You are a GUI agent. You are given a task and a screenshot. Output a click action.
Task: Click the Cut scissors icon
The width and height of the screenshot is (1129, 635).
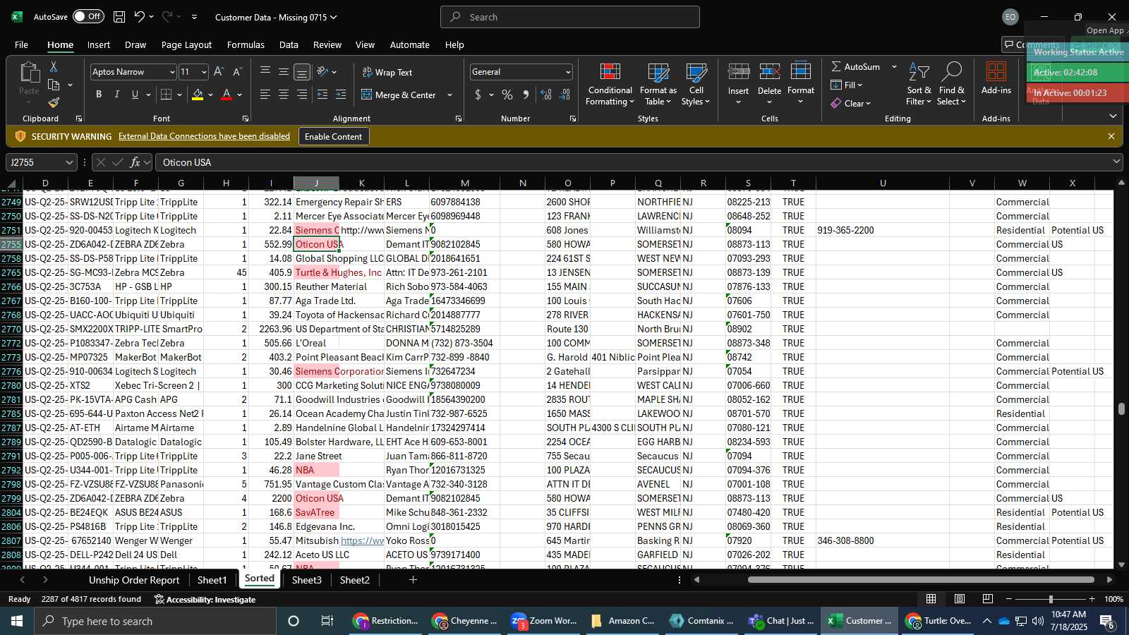pos(54,67)
